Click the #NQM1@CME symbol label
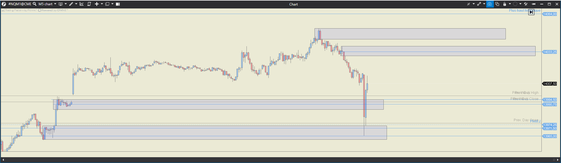Image resolution: width=561 pixels, height=163 pixels. 20,4
